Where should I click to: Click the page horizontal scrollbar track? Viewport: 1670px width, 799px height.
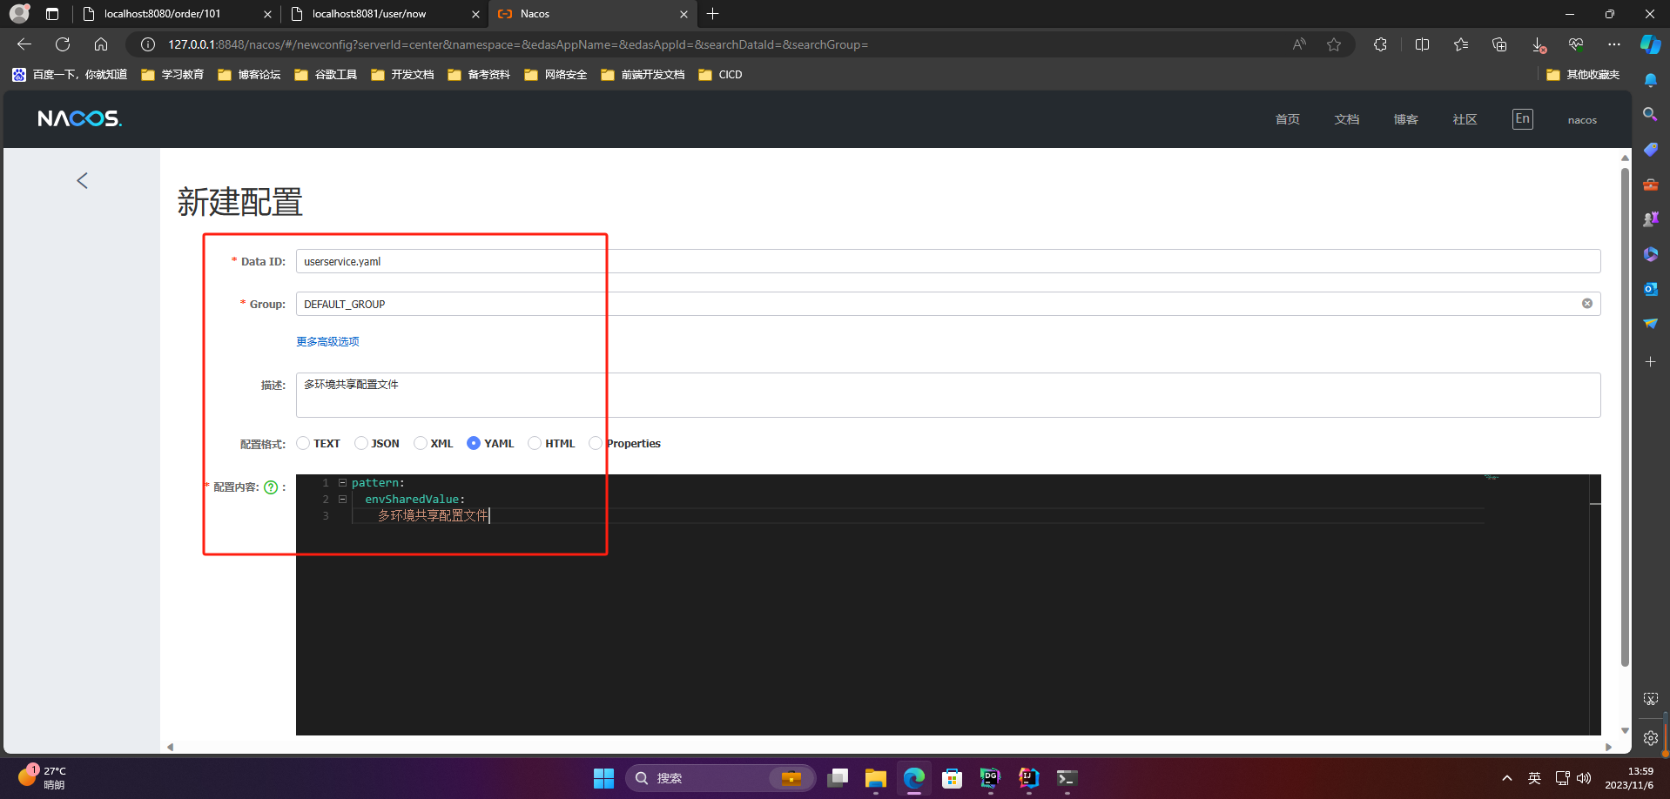tap(889, 747)
